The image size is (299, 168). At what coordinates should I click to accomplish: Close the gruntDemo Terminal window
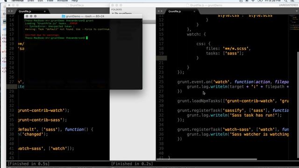click(x=27, y=16)
